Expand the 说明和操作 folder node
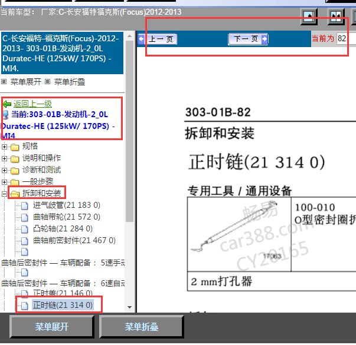Image resolution: width=356 pixels, height=345 pixels. 4,158
